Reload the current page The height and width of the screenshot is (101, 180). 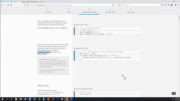[x=8, y=5]
